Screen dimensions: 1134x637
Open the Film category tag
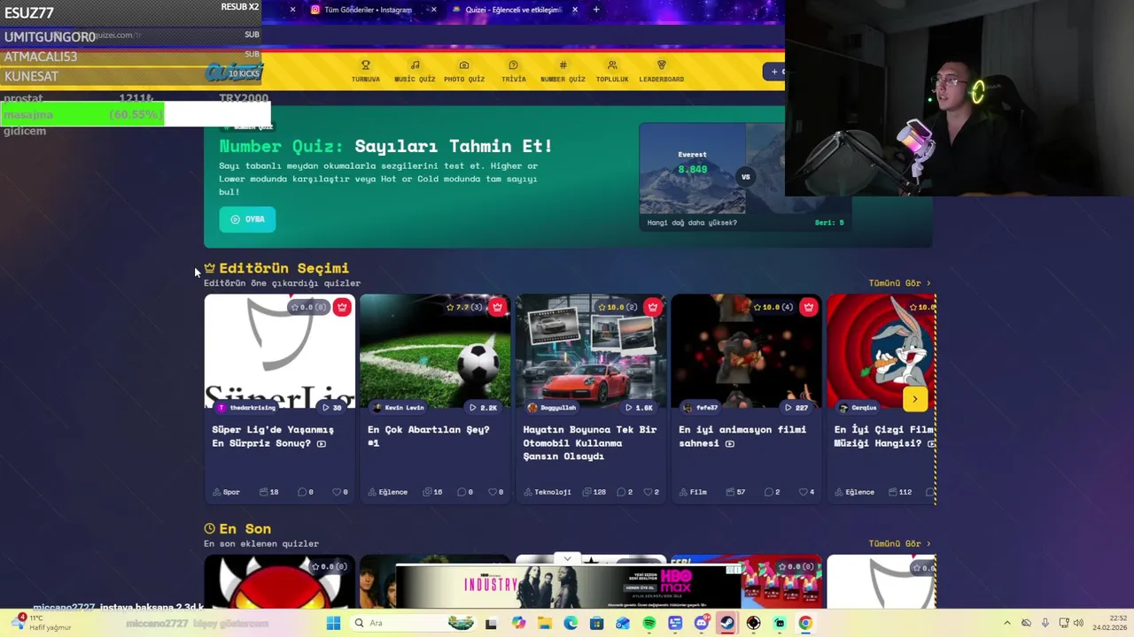point(692,492)
